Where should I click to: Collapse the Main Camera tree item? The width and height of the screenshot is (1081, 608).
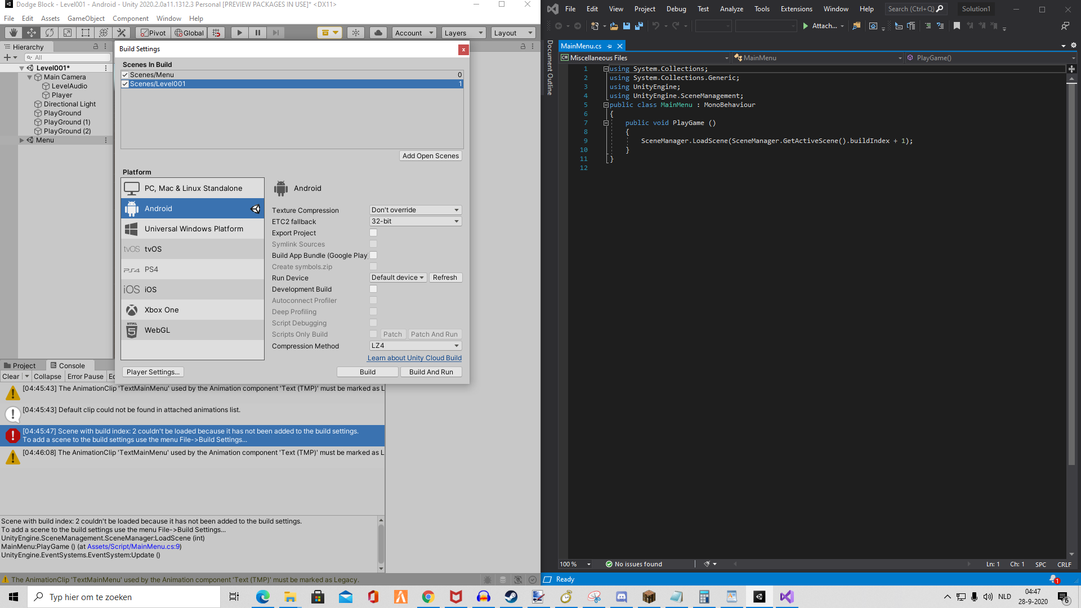tap(30, 77)
